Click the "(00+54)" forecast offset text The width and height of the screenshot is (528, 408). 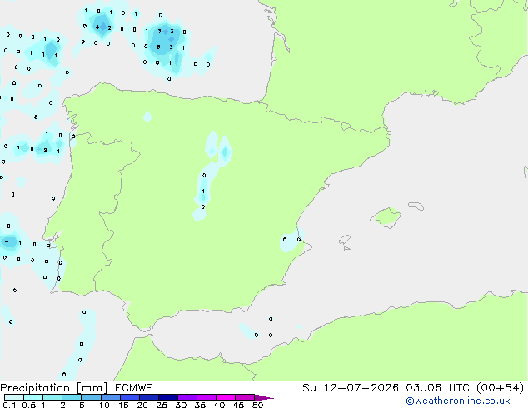click(501, 388)
